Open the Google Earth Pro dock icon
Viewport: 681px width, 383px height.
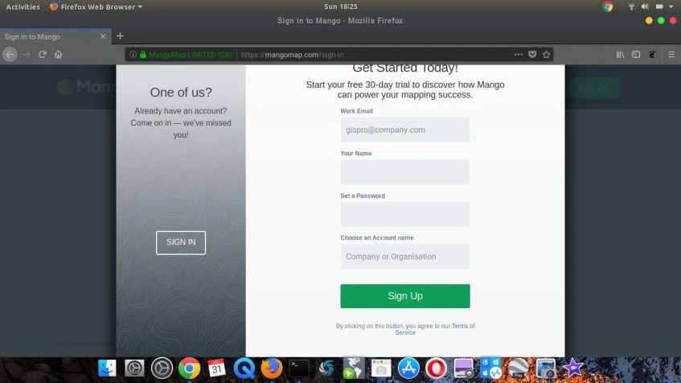pyautogui.click(x=518, y=369)
